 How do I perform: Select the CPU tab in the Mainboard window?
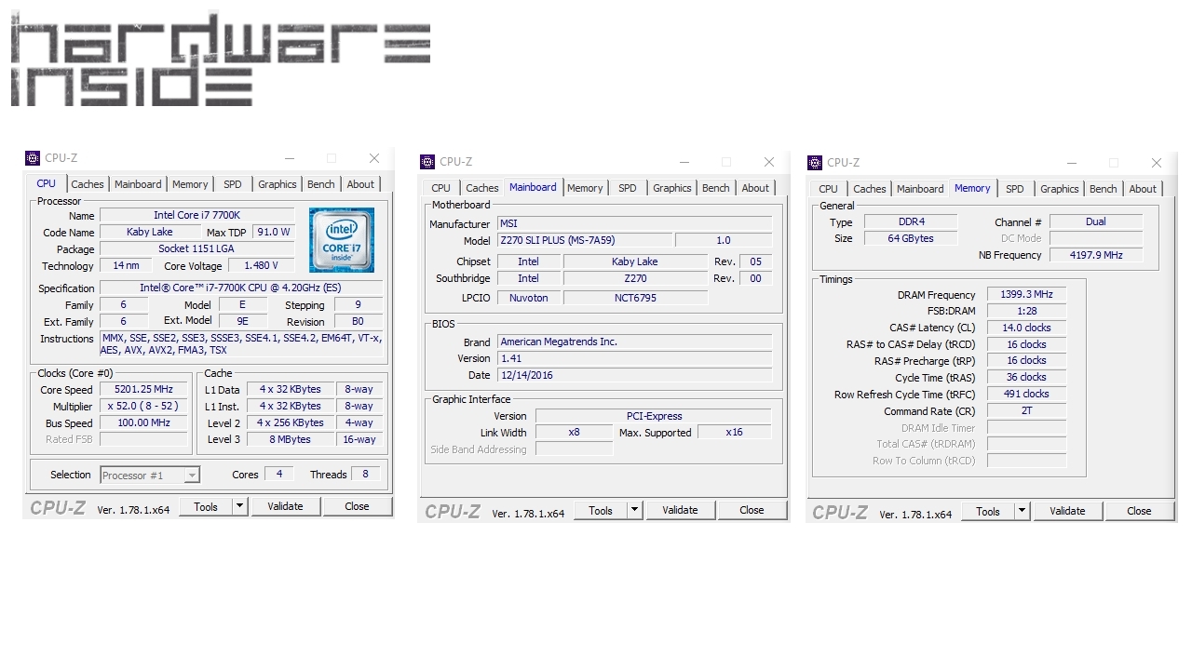[x=441, y=188]
